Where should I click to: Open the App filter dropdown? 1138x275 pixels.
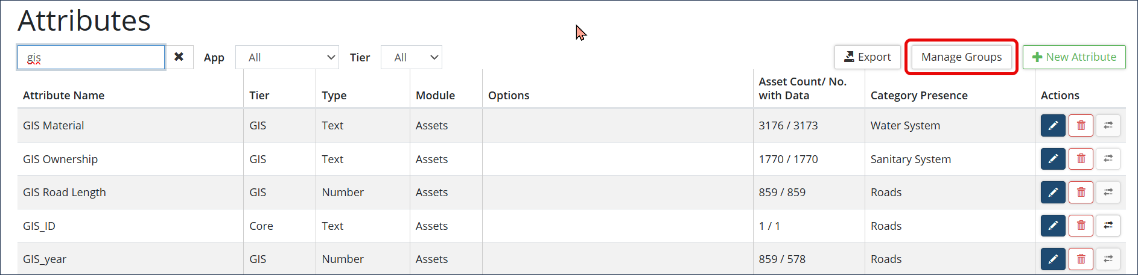coord(287,57)
